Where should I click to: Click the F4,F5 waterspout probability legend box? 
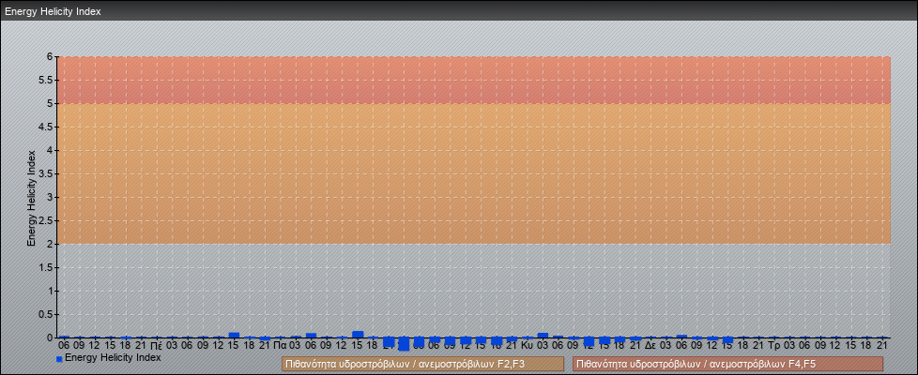727,364
